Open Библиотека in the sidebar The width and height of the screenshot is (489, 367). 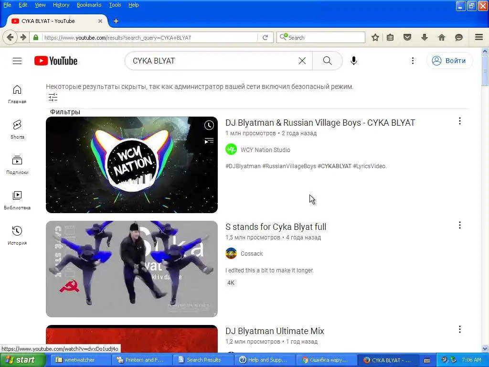click(17, 200)
